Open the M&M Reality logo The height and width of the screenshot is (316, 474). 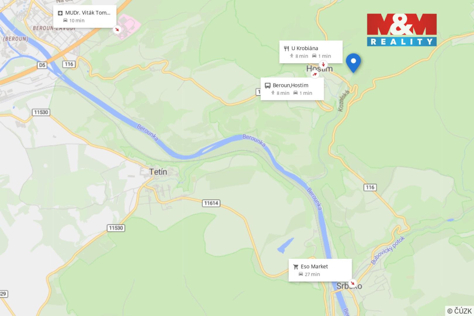[402, 30]
